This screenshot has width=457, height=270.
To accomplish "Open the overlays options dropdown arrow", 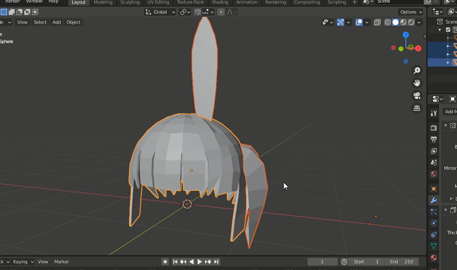I will click(367, 22).
